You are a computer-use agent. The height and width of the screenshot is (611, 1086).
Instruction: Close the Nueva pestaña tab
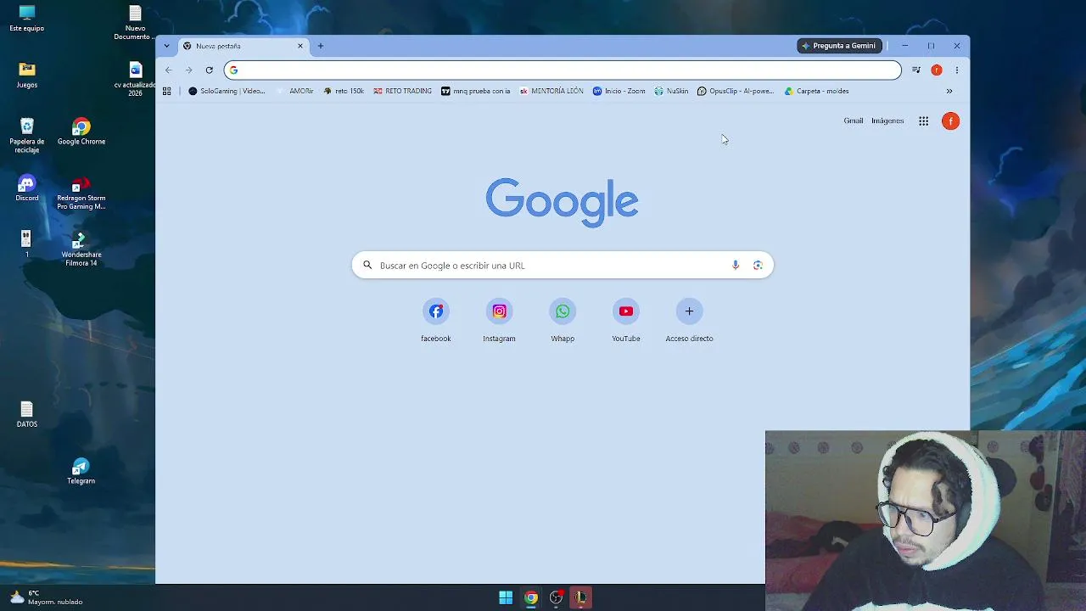tap(299, 46)
